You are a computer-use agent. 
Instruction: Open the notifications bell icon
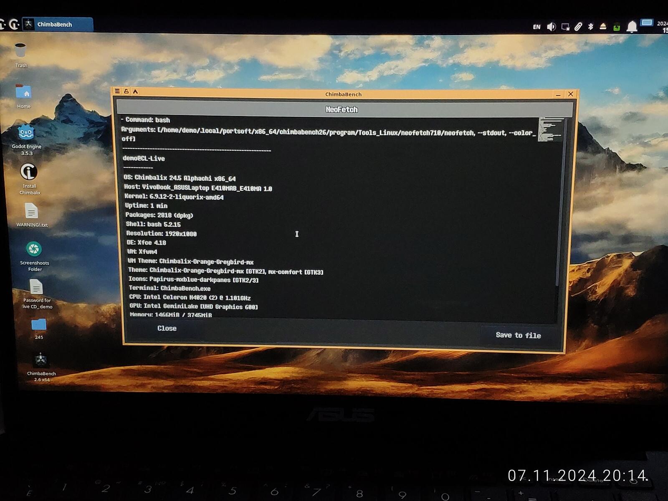[632, 27]
